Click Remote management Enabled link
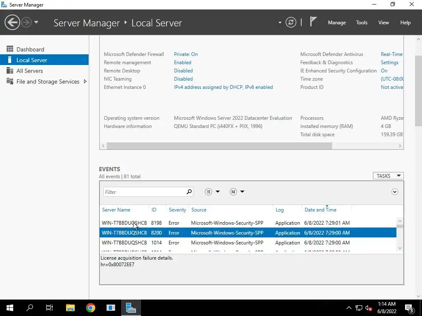The height and width of the screenshot is (316, 422). coord(183,63)
